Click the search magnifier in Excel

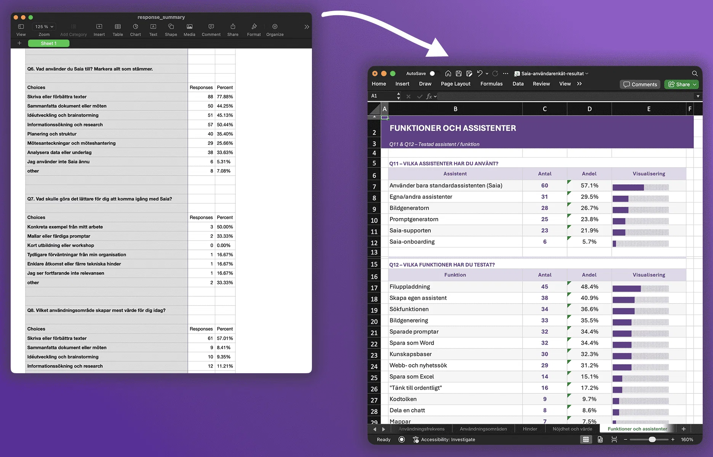pos(695,74)
